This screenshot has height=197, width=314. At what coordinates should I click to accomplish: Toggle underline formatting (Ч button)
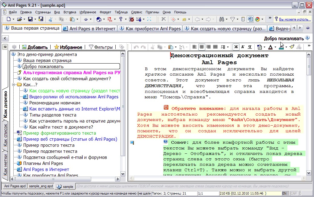tap(250, 47)
